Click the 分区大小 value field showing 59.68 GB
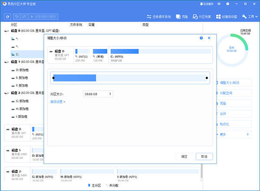The height and width of the screenshot is (191, 260). click(95, 94)
